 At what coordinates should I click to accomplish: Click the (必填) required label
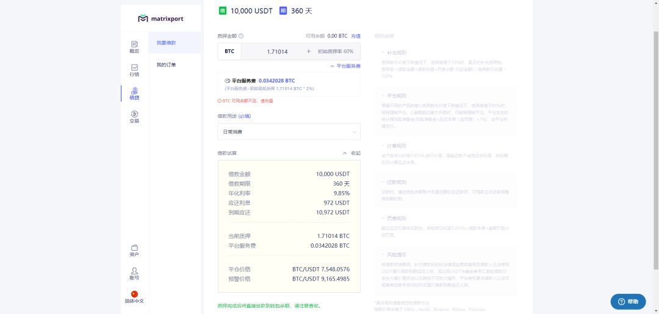click(245, 116)
